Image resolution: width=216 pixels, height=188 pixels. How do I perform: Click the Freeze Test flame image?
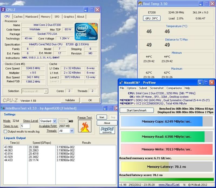click(x=85, y=126)
